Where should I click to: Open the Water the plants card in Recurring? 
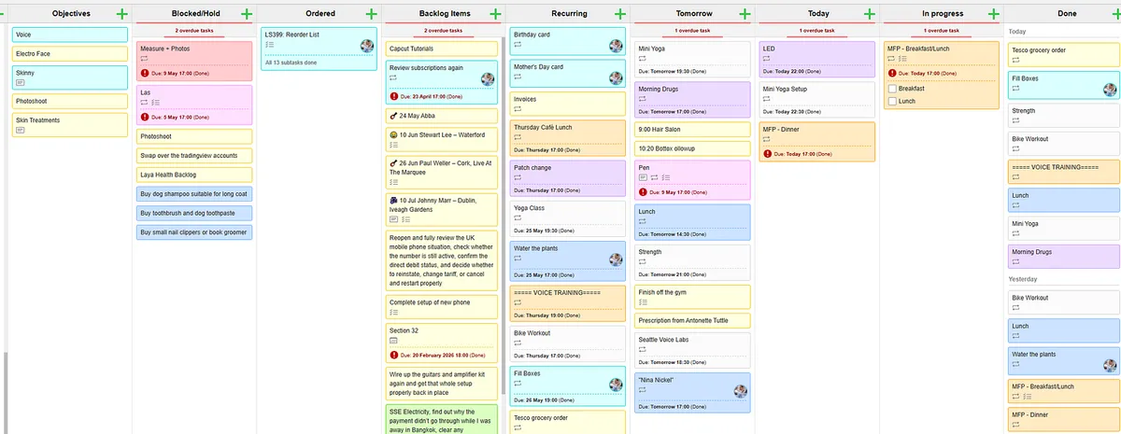[568, 260]
